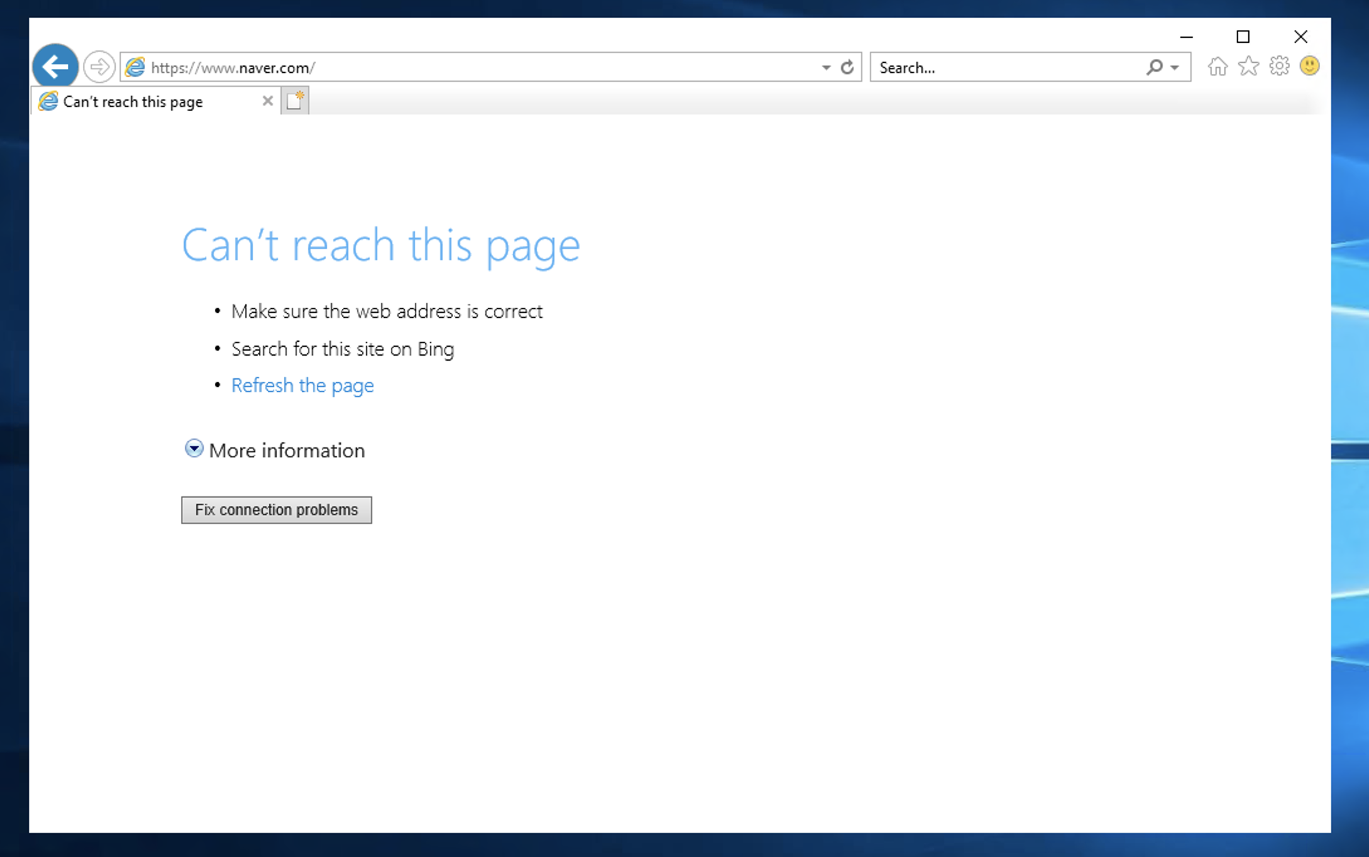Click "Make sure the web address is correct"

387,312
